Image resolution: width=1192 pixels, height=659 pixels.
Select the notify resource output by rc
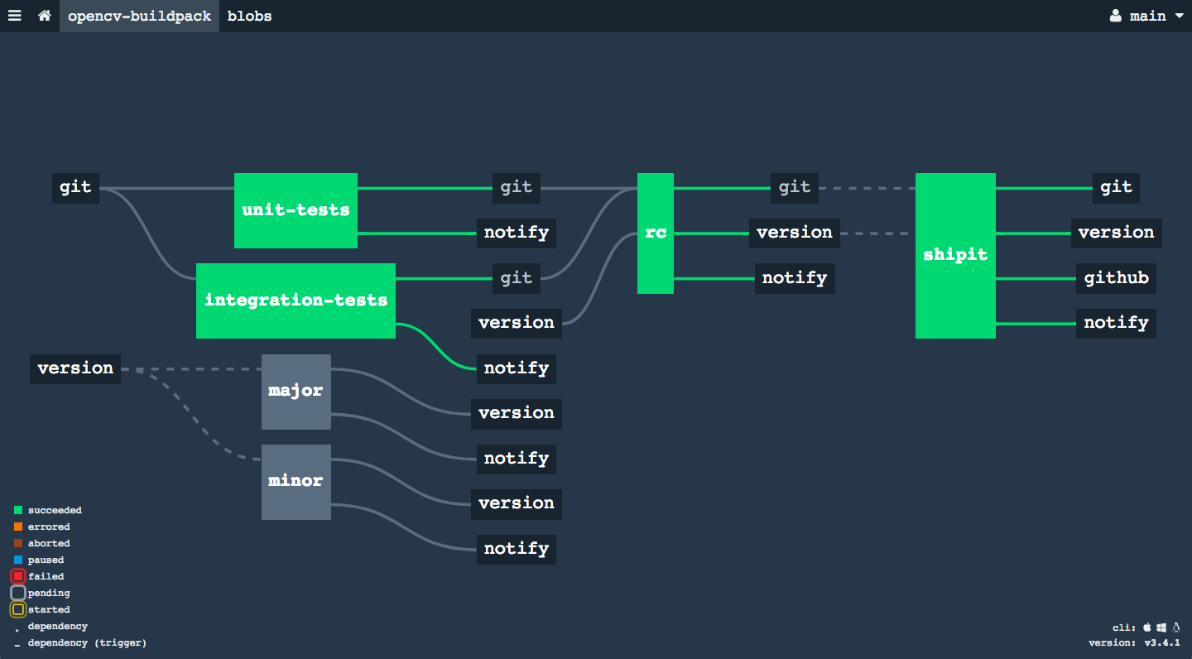tap(795, 278)
